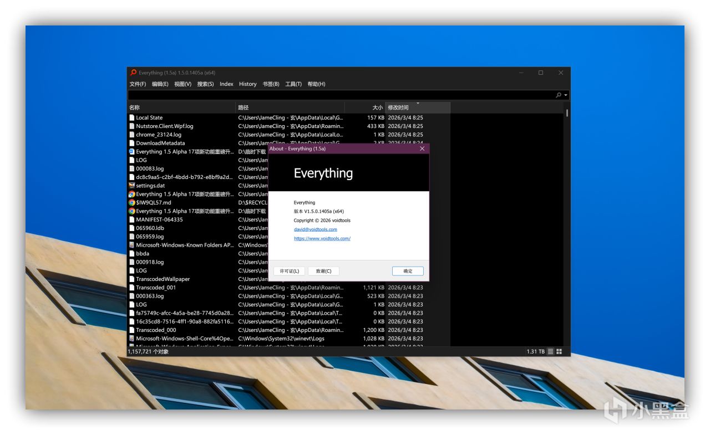This screenshot has width=710, height=435.
Task: Select the Microsoft-Windows-Known Folders event log icon
Action: [x=132, y=245]
